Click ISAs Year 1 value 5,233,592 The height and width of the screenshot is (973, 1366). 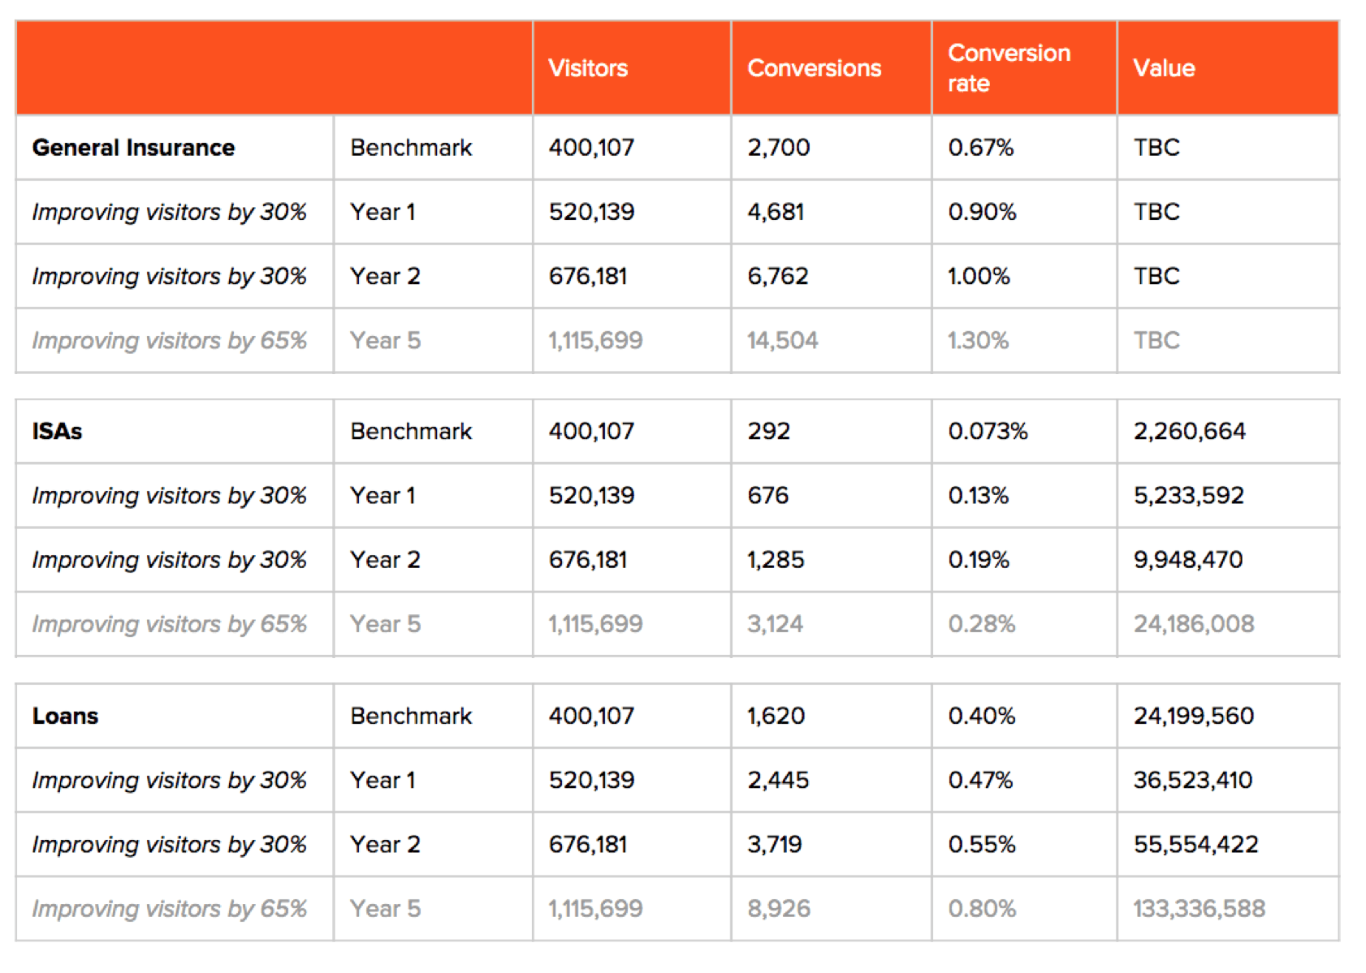[1188, 495]
